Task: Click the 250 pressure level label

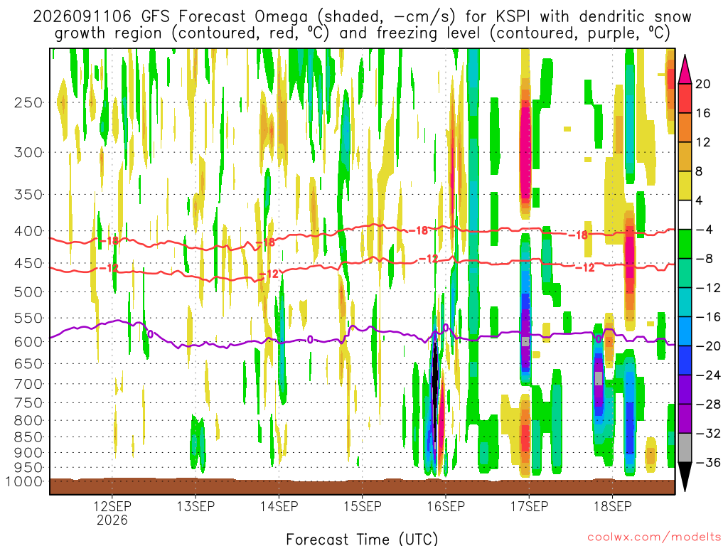Action: tap(28, 102)
